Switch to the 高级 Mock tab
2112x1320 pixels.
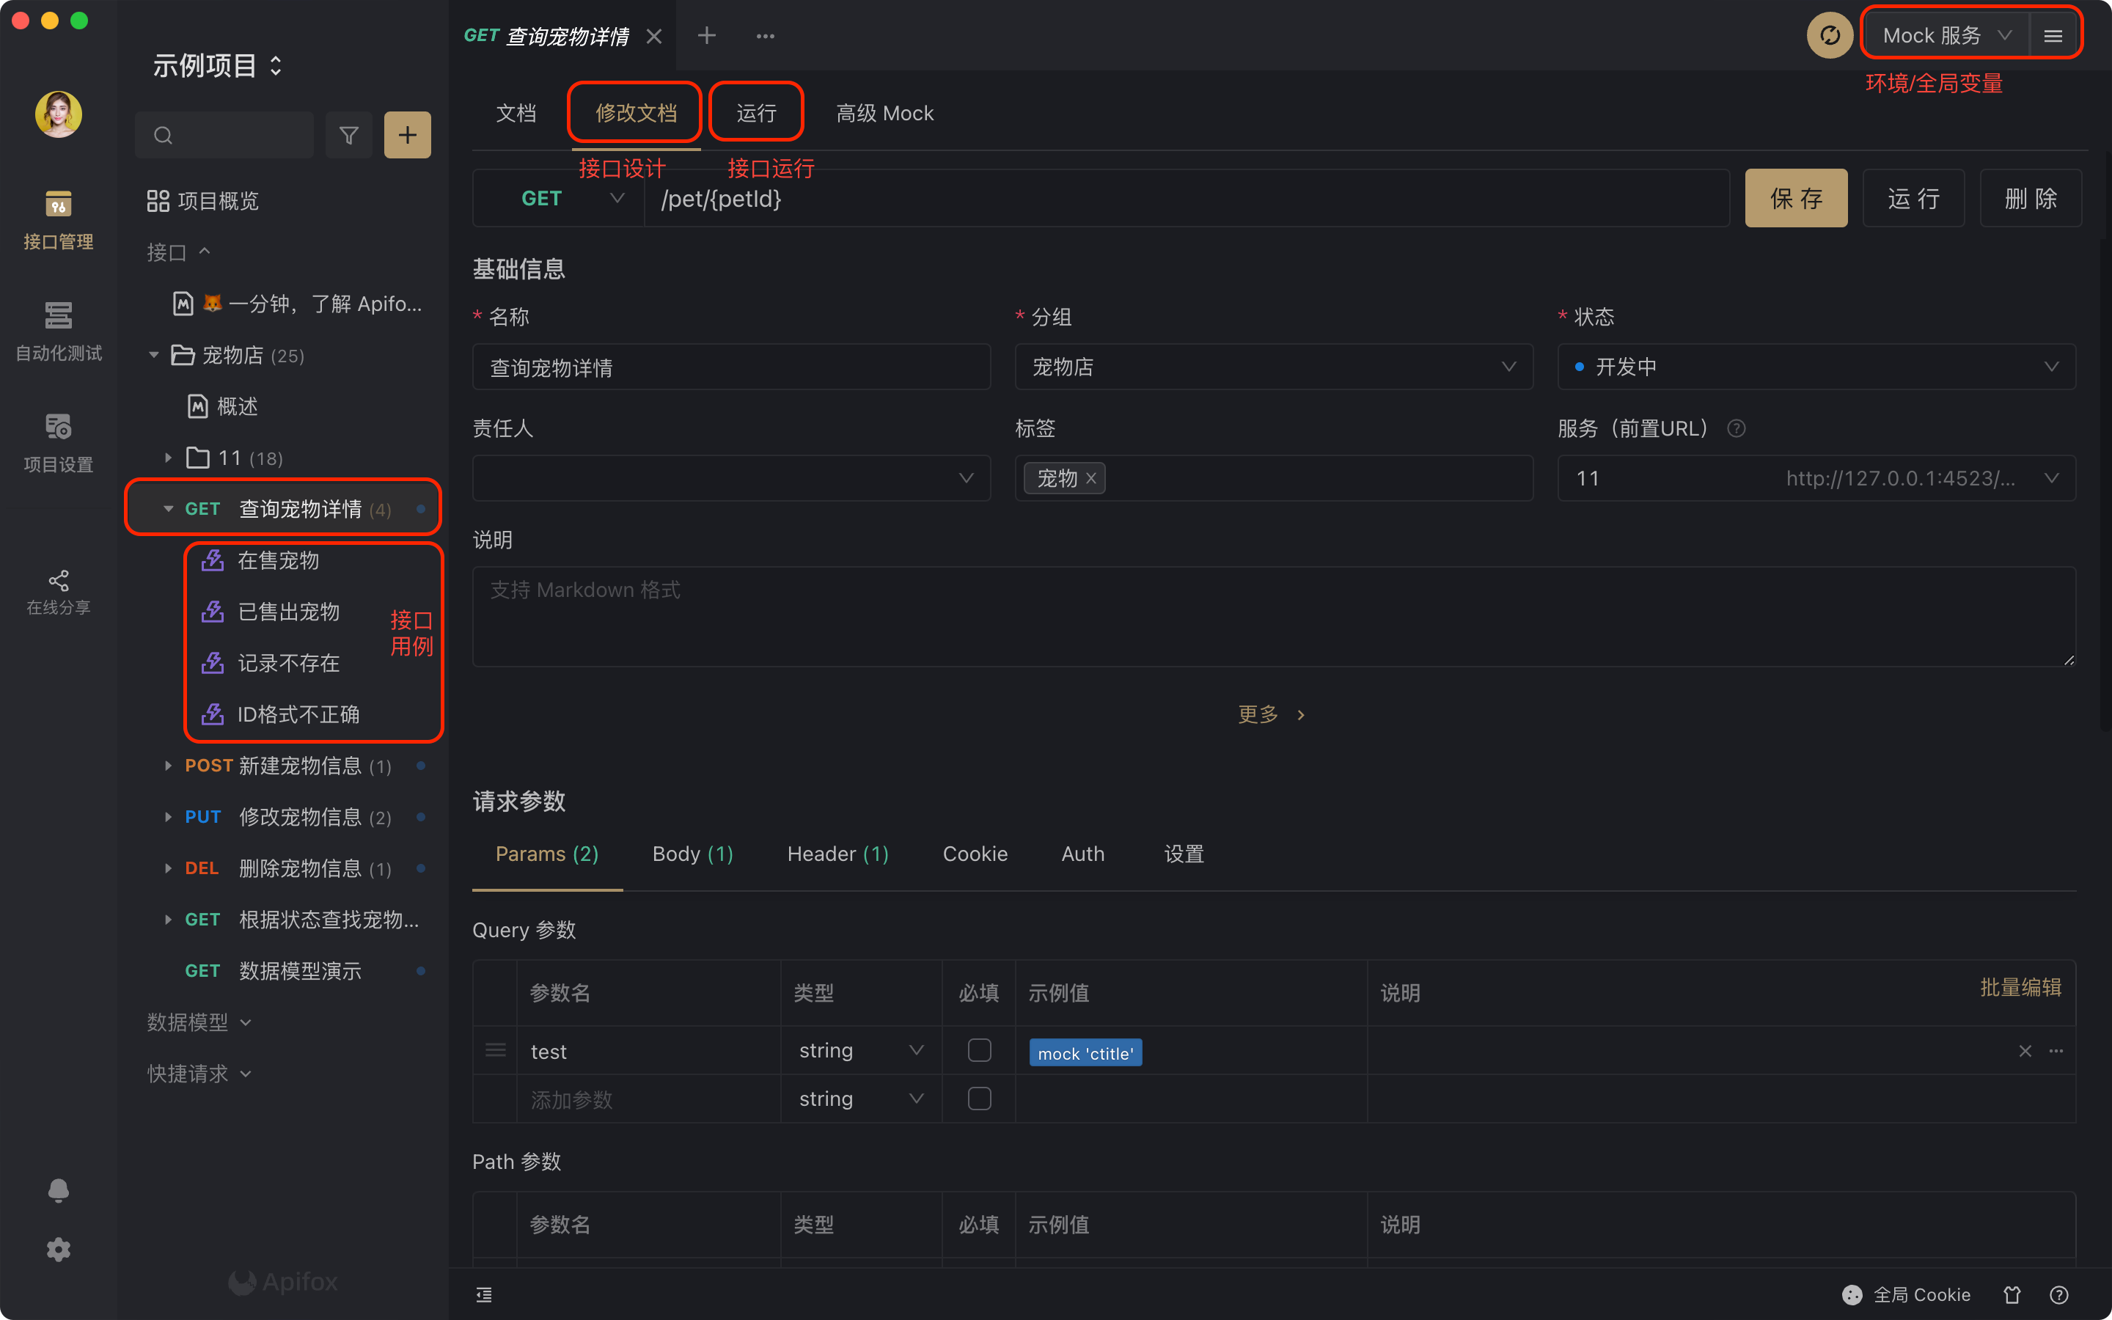tap(884, 114)
